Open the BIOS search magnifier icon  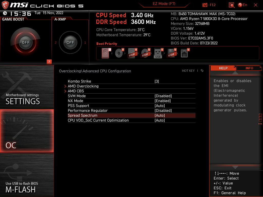pyautogui.click(x=231, y=5)
